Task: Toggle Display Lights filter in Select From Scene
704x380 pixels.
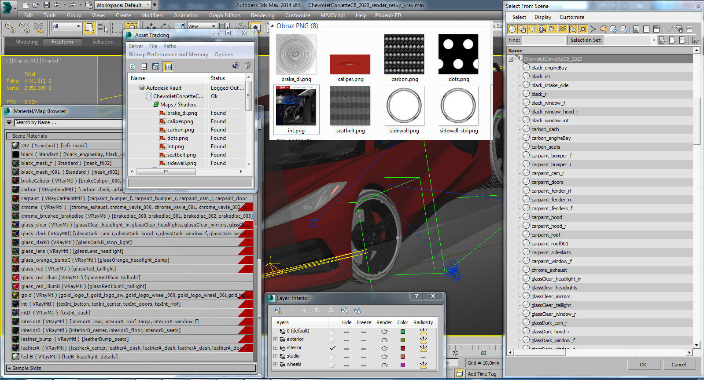Action: 532,29
